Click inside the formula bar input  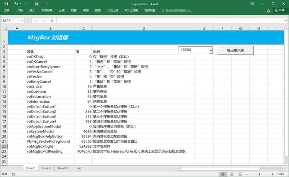170,21
